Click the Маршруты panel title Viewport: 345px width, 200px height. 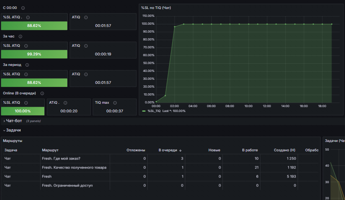tap(12, 141)
